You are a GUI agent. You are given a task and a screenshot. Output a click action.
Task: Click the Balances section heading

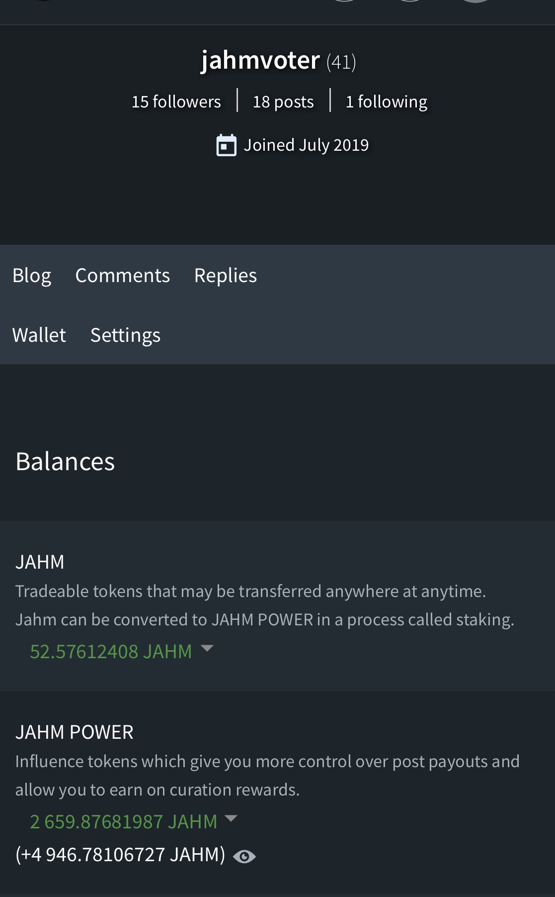65,461
